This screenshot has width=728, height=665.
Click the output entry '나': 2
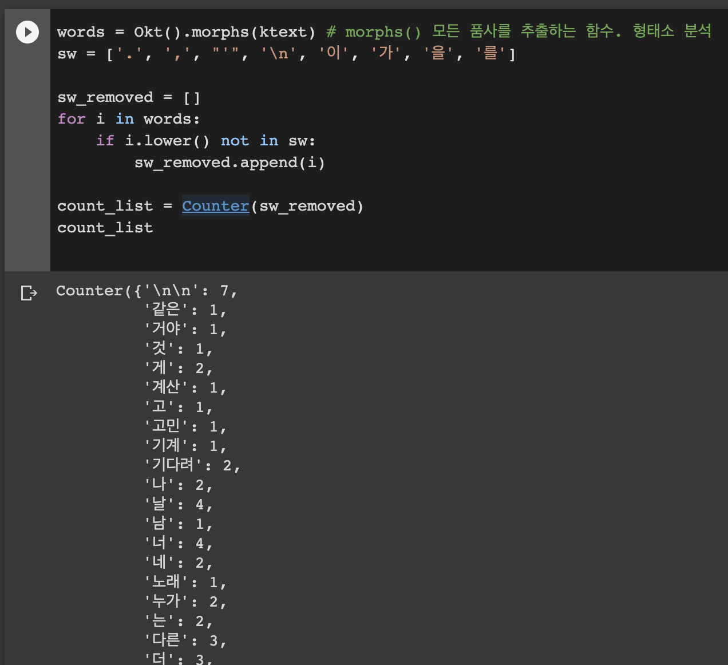click(179, 485)
